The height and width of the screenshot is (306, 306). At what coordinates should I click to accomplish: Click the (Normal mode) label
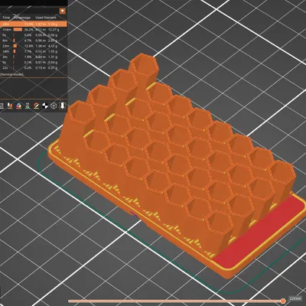point(11,74)
